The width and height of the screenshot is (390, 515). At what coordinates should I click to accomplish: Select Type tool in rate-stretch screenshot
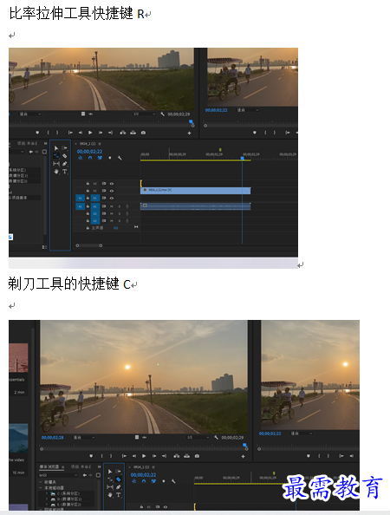pos(65,172)
